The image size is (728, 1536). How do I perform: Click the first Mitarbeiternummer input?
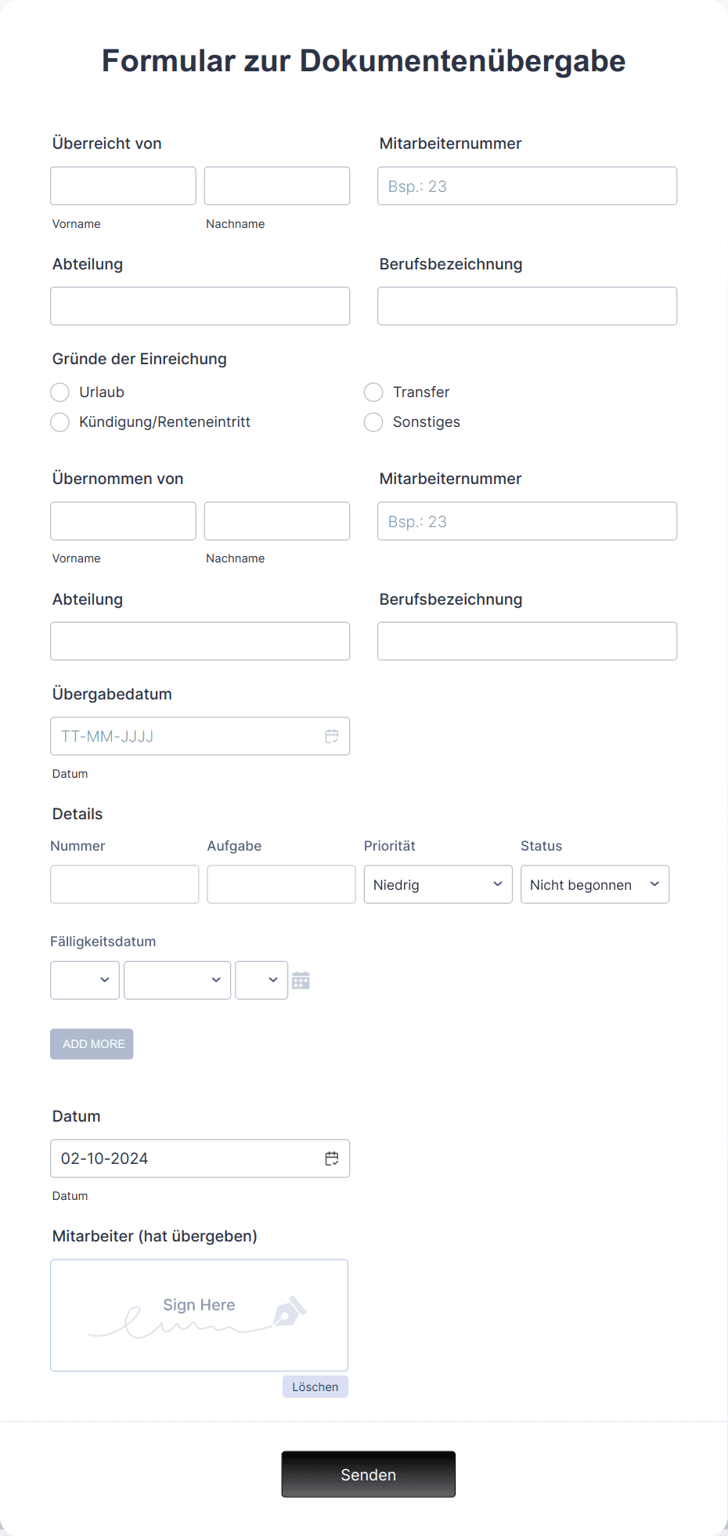[x=527, y=186]
